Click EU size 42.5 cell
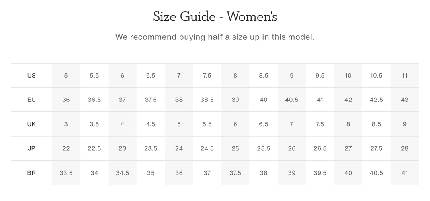430x201 pixels. click(376, 100)
